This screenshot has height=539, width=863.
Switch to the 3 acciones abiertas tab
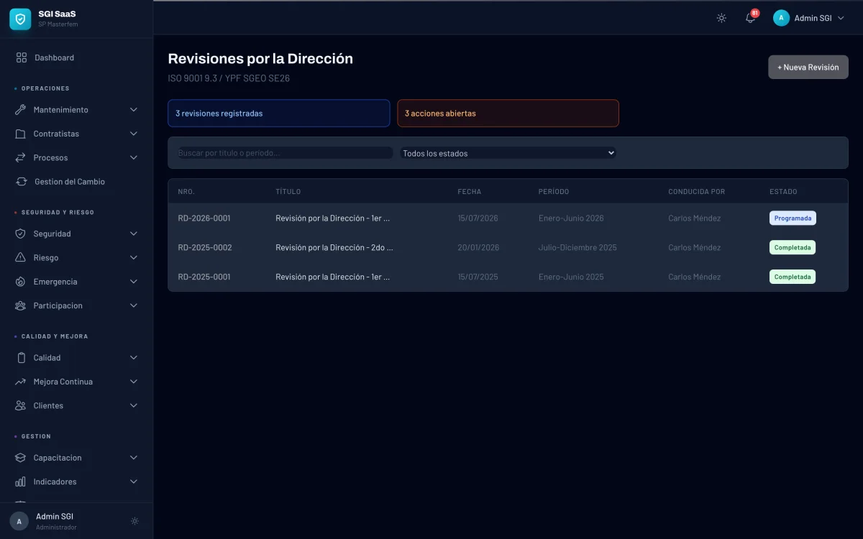508,113
